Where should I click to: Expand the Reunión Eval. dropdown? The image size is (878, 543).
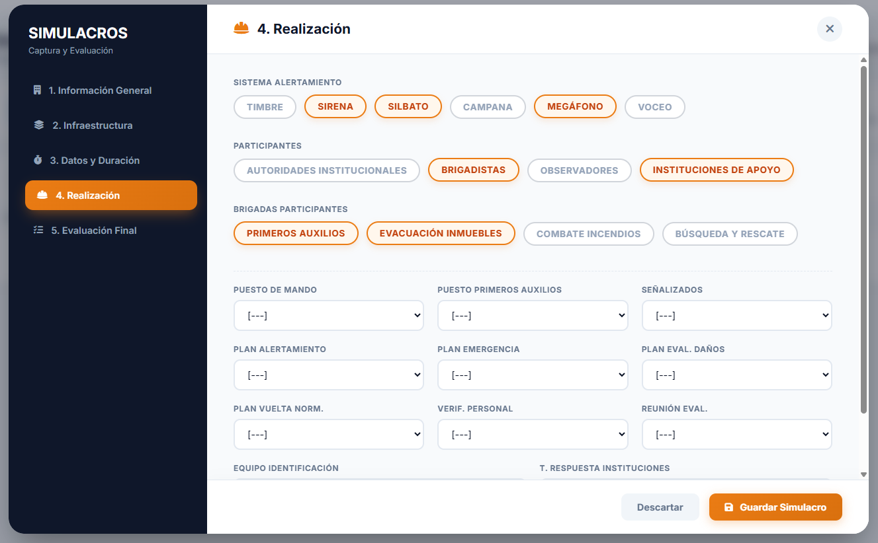[737, 435]
